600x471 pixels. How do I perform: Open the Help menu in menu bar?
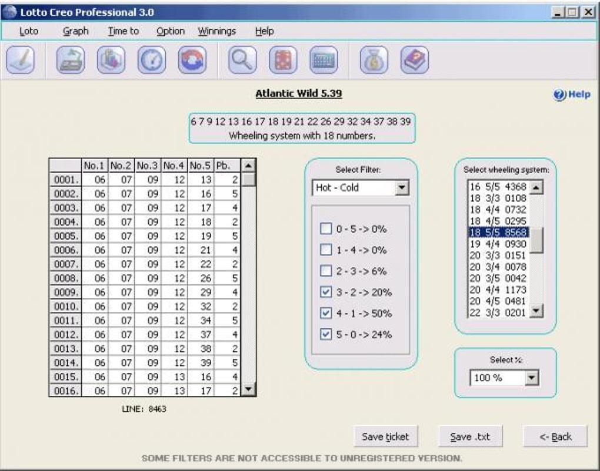265,31
